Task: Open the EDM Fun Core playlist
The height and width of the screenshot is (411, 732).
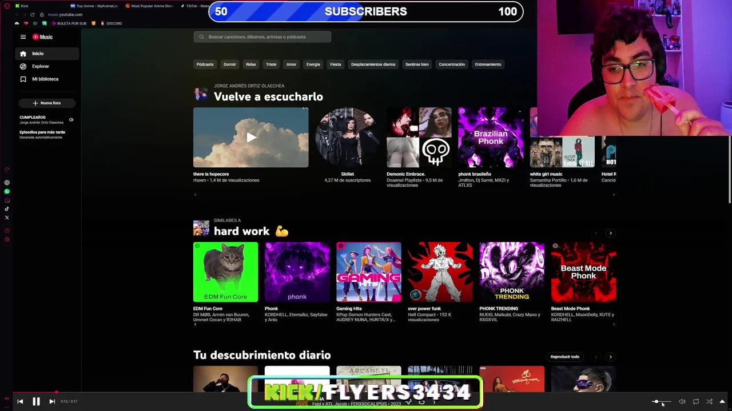Action: [225, 272]
